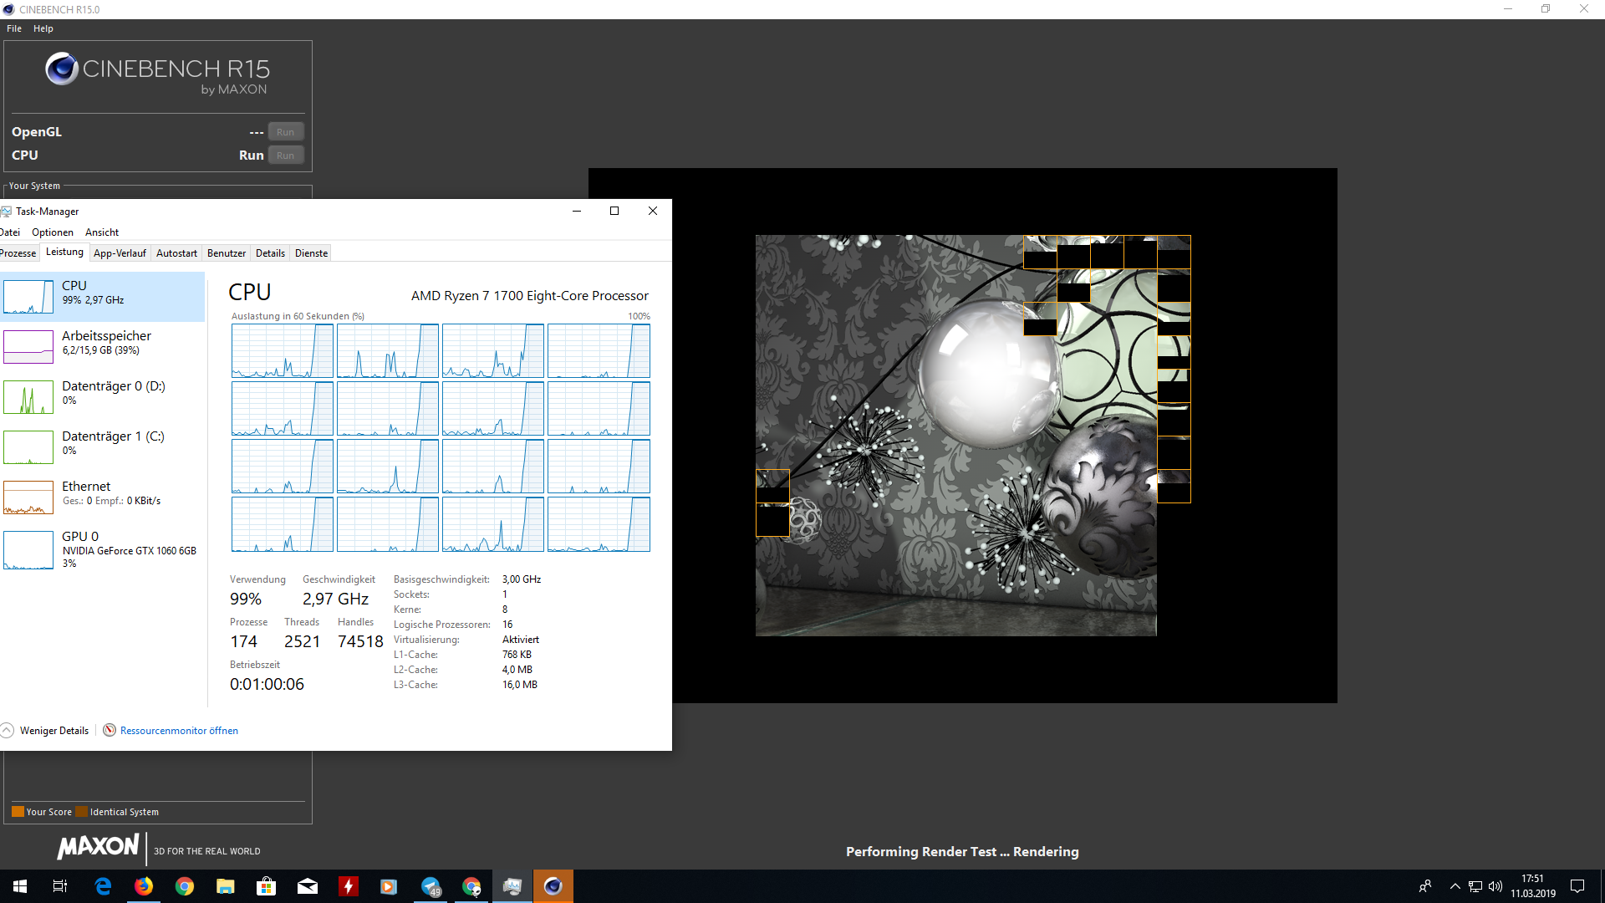Switch to App-Verlauf tab

(120, 253)
